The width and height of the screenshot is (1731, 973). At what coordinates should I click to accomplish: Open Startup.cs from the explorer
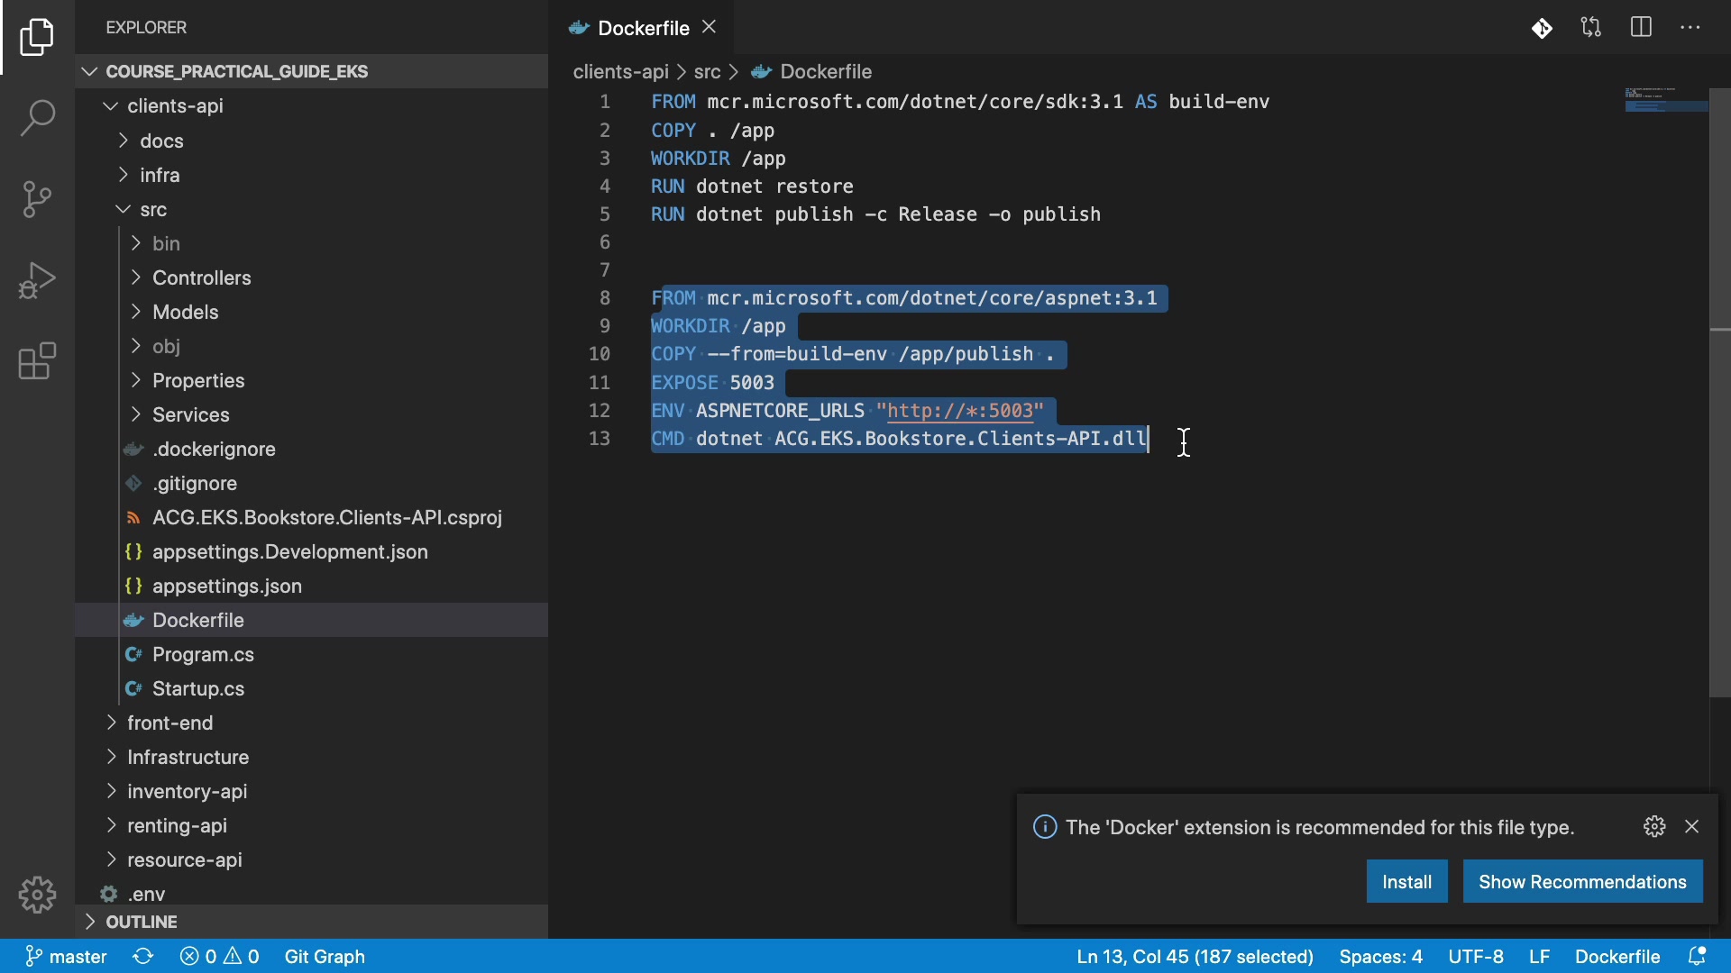coord(198,689)
